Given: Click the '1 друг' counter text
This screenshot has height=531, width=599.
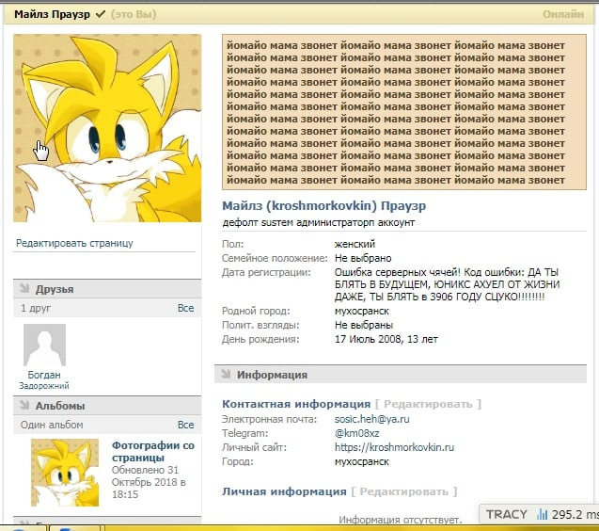Looking at the screenshot, I should click(36, 308).
